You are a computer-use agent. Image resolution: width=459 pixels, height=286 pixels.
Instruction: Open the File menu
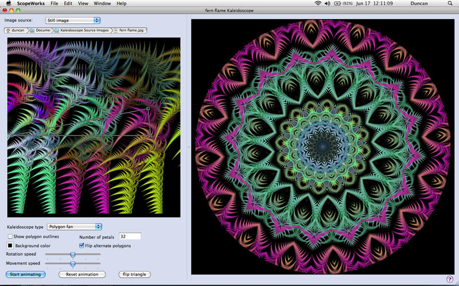coord(54,3)
